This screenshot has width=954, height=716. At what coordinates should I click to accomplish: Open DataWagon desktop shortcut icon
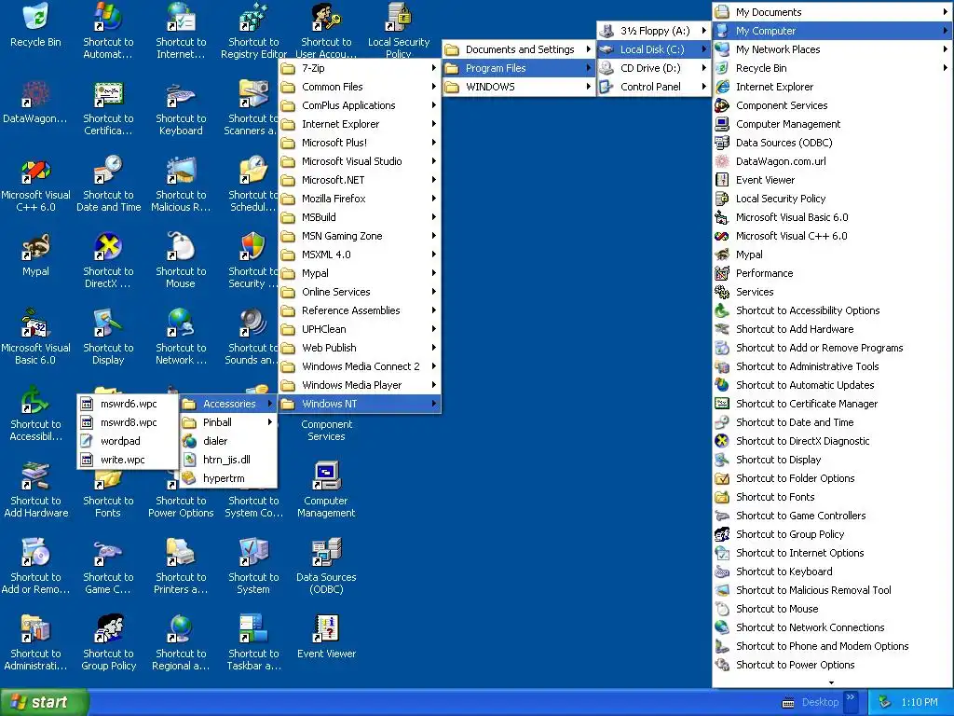point(36,103)
